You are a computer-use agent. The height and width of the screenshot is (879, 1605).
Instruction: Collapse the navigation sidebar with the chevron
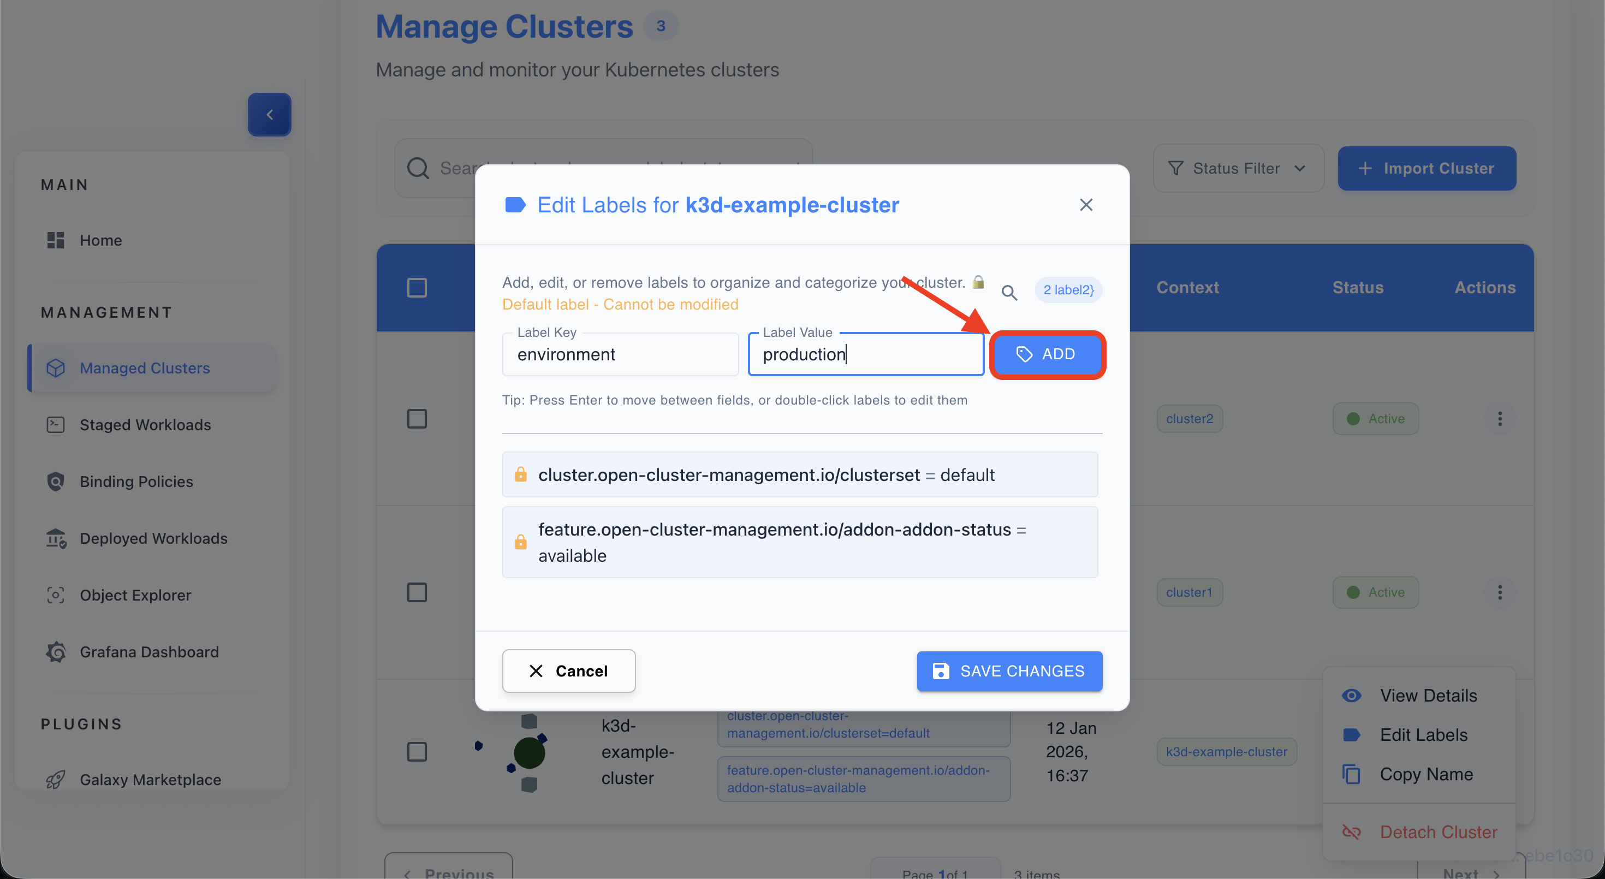[269, 114]
